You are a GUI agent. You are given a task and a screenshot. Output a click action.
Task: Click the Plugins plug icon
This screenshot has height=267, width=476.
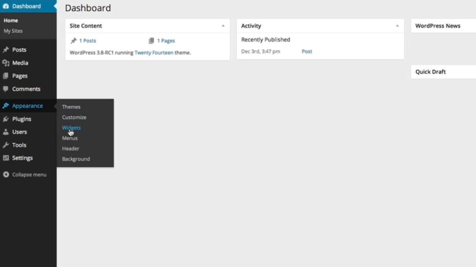(x=6, y=119)
